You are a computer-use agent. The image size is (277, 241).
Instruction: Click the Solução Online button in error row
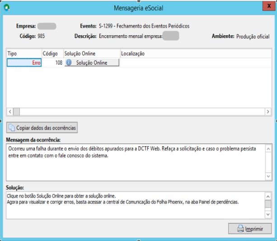point(92,63)
